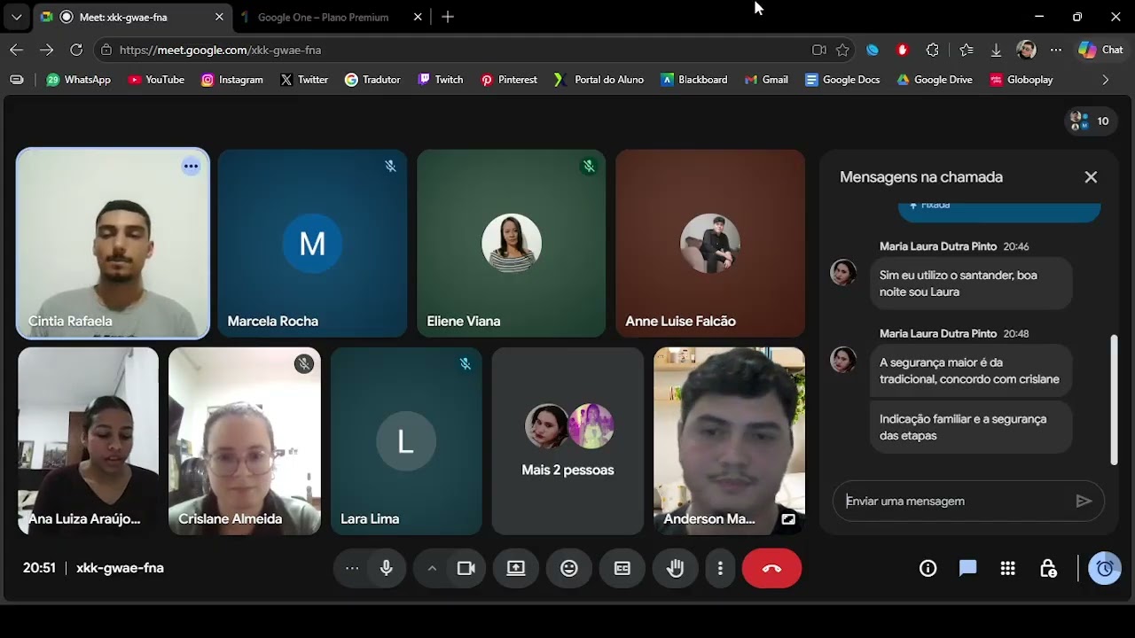Toggle the camera on or off
1135x638 pixels.
pyautogui.click(x=466, y=568)
